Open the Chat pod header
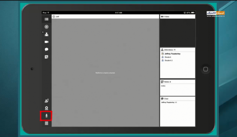 tap(177, 98)
